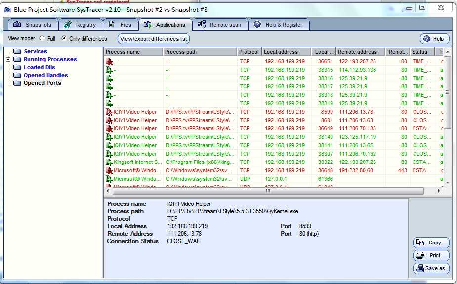Select Running Processes in the tree
The width and height of the screenshot is (457, 284).
coord(50,59)
